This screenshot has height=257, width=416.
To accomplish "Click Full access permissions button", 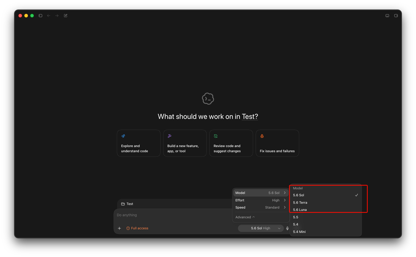I will (x=137, y=228).
